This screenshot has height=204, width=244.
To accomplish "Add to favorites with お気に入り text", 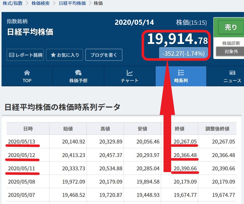I will (68, 55).
